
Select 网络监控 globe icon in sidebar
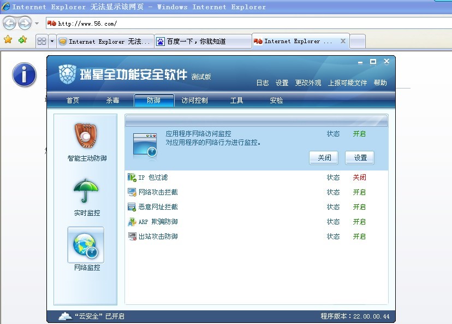tap(86, 245)
